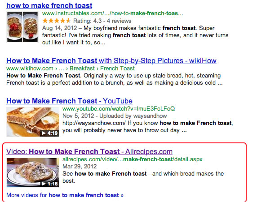Select the "Breakfast" breadcrumb in the wikiHow result
The height and width of the screenshot is (202, 270).
(x=82, y=69)
